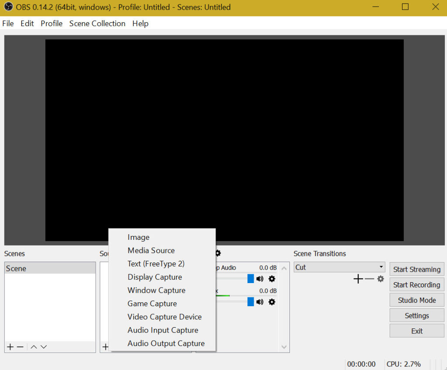447x370 pixels.
Task: Choose Audio Output Capture from the menu
Action: tap(162, 343)
